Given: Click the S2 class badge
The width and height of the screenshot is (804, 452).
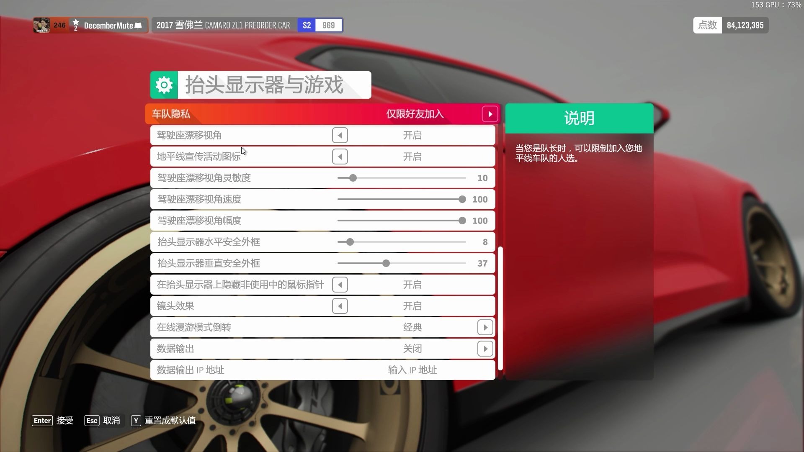Looking at the screenshot, I should tap(307, 26).
